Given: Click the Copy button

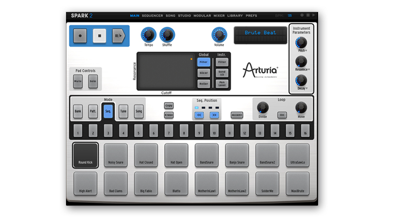Looking at the screenshot, I should [x=169, y=105].
